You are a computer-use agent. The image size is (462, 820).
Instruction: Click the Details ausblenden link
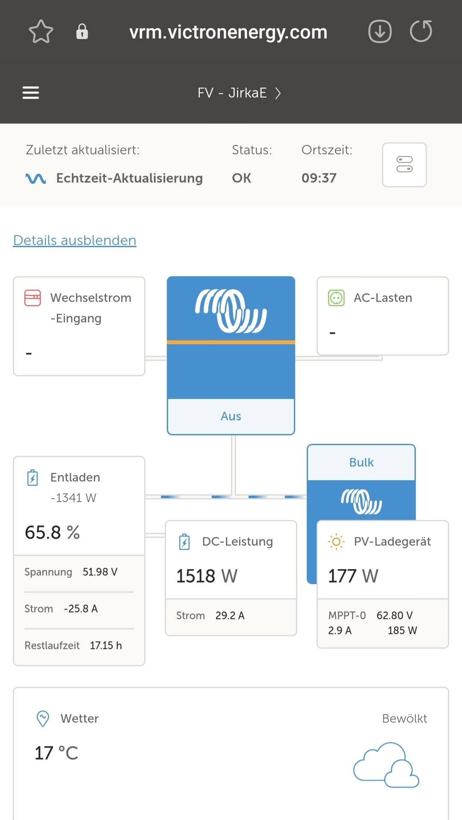(x=75, y=240)
